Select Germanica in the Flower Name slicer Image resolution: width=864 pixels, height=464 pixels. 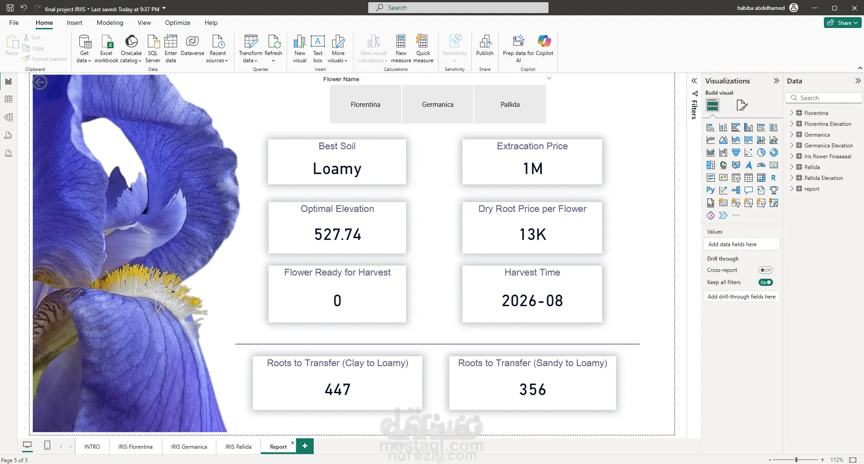point(438,104)
